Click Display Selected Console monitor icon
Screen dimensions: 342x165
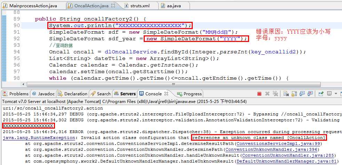pos(329,94)
